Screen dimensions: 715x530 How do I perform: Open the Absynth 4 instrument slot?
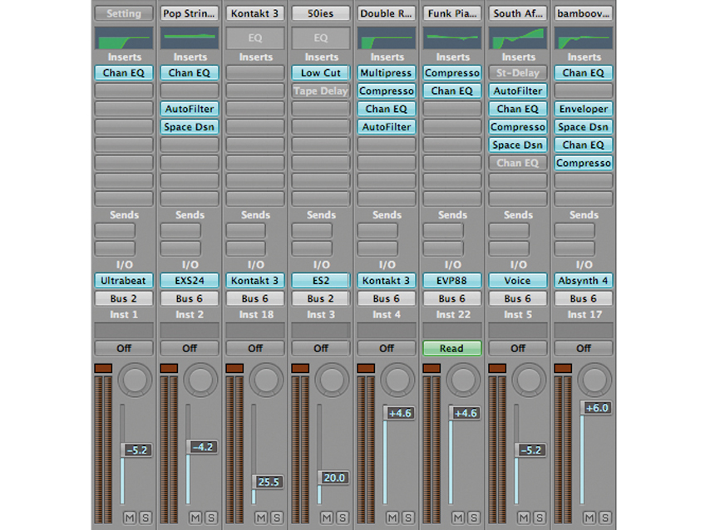point(584,280)
